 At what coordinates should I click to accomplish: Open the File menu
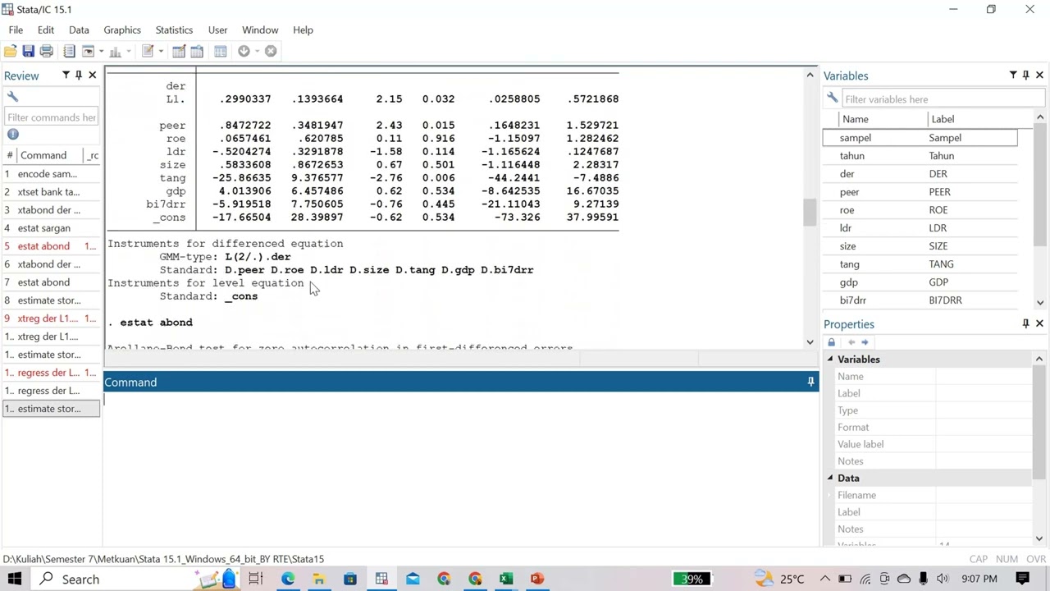16,30
